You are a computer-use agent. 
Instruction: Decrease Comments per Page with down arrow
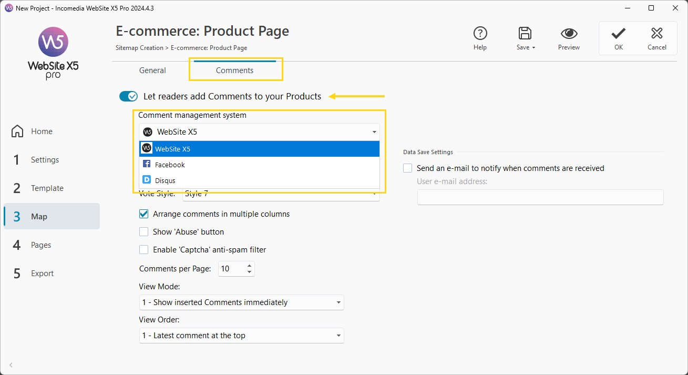click(x=250, y=272)
